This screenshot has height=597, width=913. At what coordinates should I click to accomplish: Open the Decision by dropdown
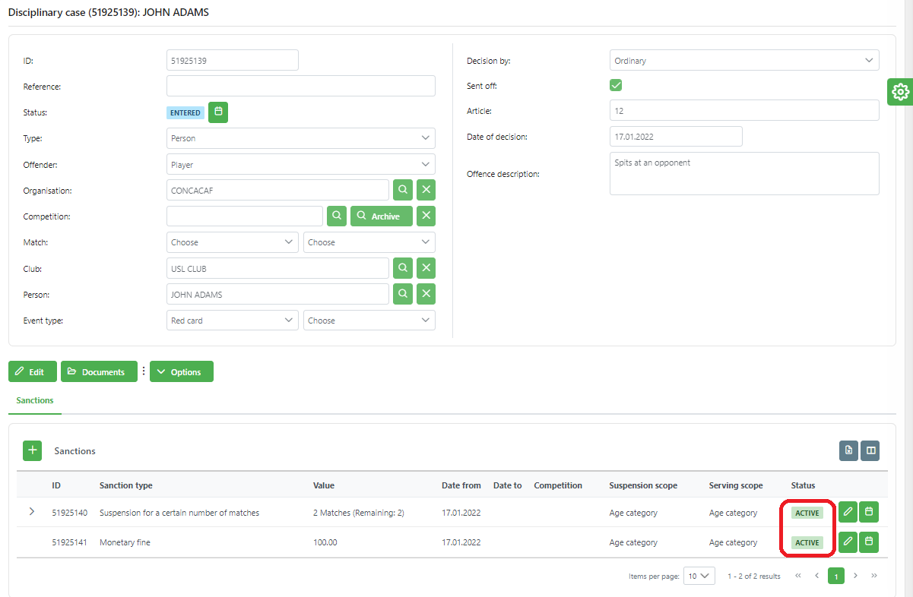pyautogui.click(x=743, y=60)
